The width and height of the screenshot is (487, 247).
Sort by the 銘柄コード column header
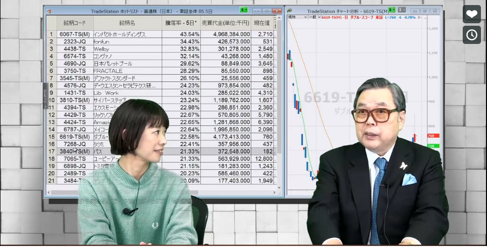74,23
